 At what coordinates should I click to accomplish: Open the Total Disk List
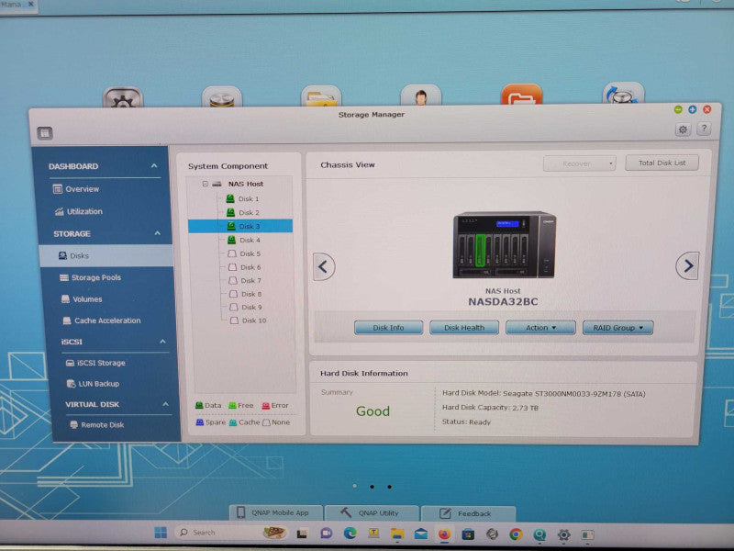coord(662,163)
